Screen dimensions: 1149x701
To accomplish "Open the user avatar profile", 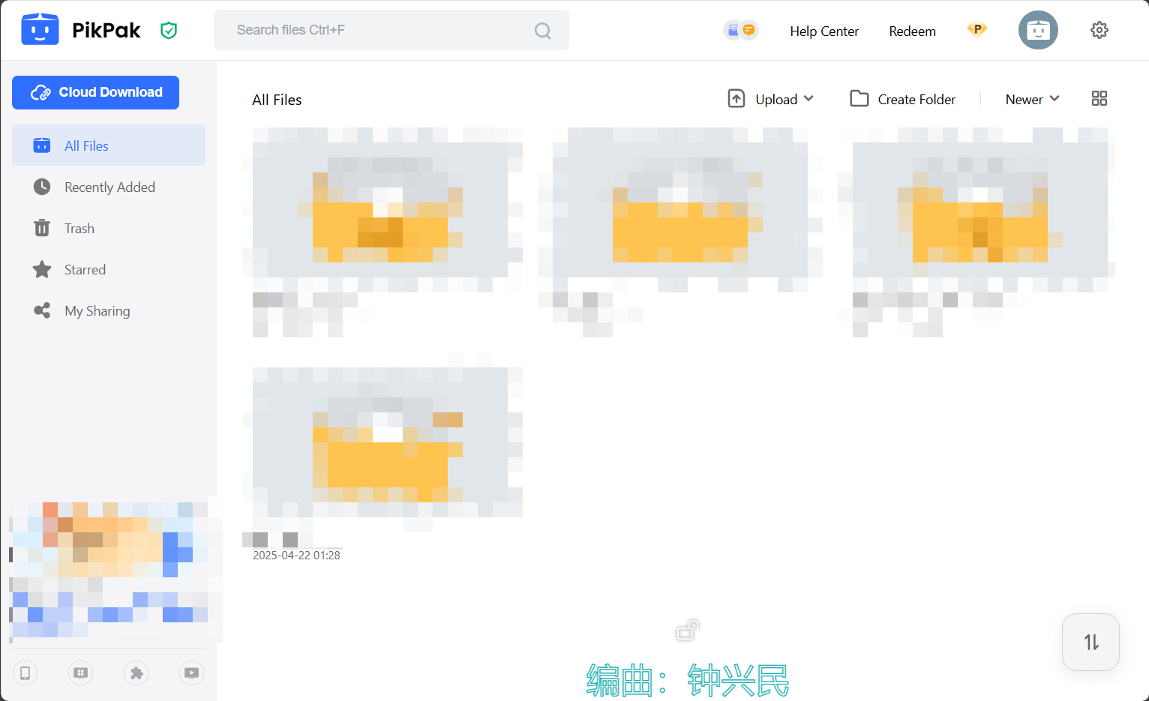I will pos(1038,30).
